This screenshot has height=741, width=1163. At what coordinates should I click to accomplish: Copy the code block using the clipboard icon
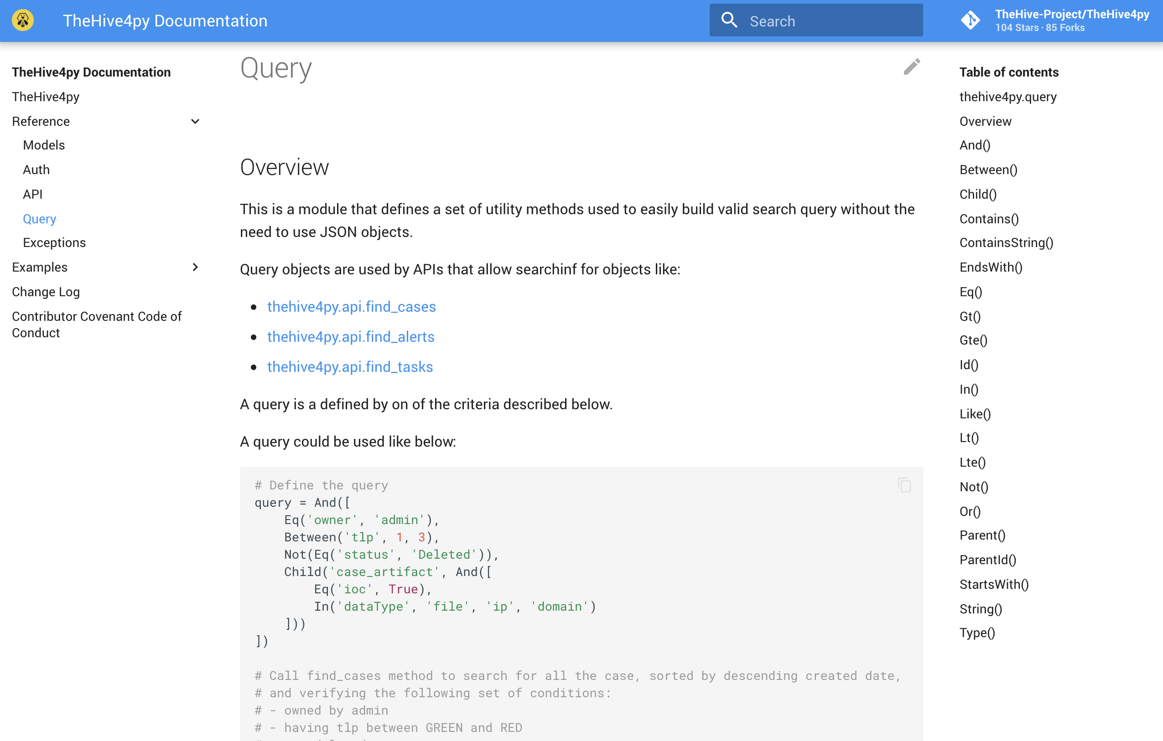pyautogui.click(x=903, y=484)
